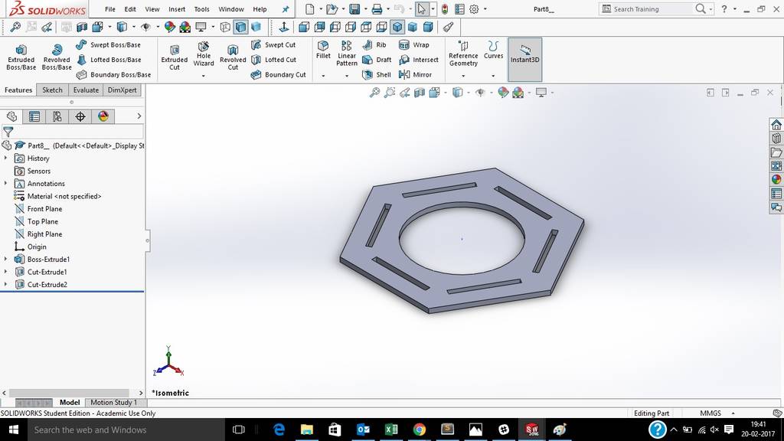Click the FeatureManager horizontal scrollbar
This screenshot has width=784, height=441.
(x=69, y=393)
